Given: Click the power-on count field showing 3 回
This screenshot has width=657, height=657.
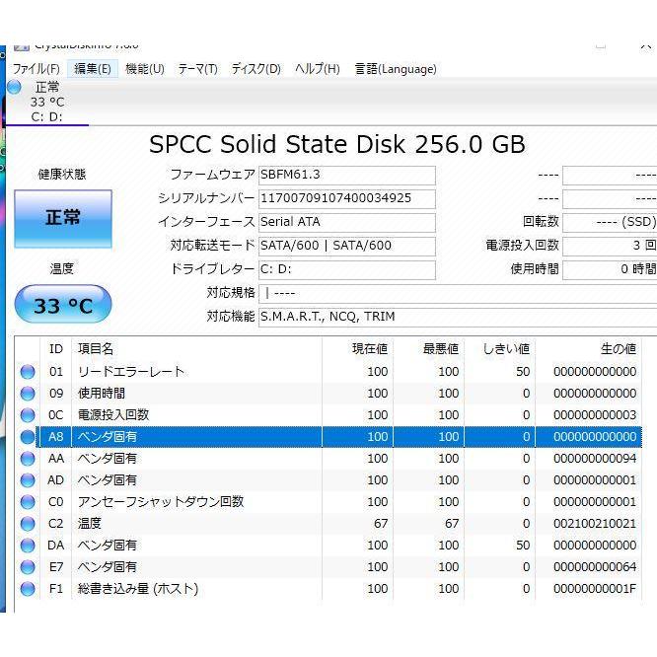Looking at the screenshot, I should 610,246.
